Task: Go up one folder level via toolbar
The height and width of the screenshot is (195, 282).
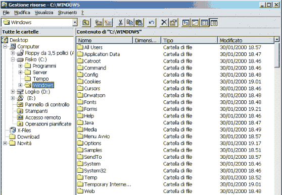Action: tap(86, 23)
